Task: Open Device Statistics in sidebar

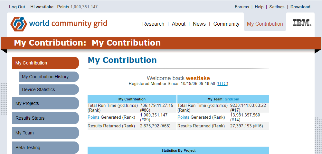Action: coord(49,90)
